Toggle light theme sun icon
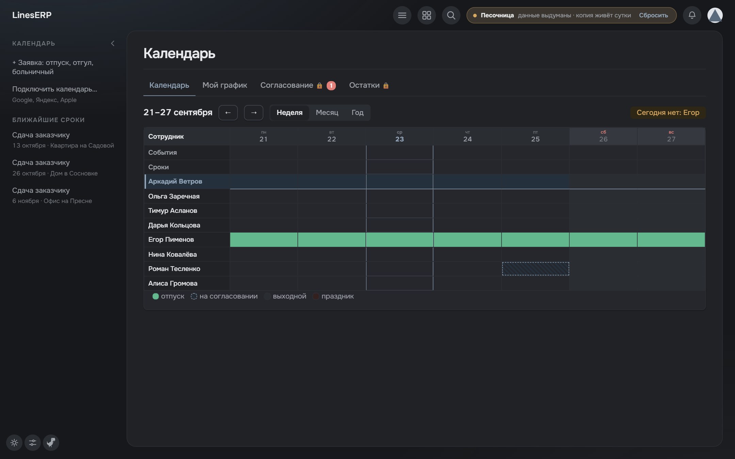The height and width of the screenshot is (459, 735). click(x=14, y=443)
